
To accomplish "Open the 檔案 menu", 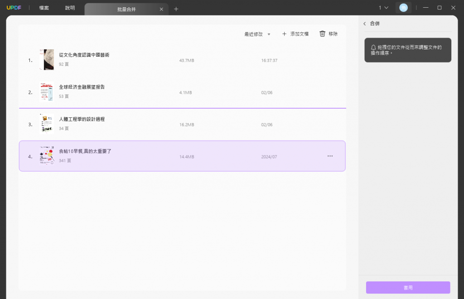I will tap(44, 8).
